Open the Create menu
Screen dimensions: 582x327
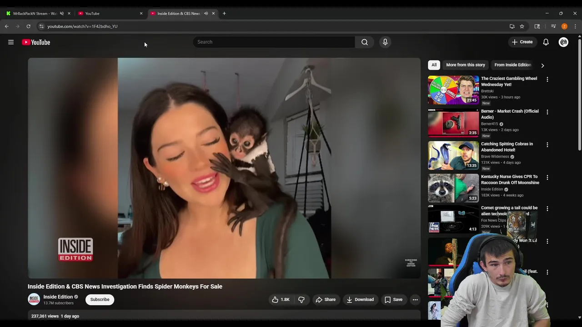[522, 42]
